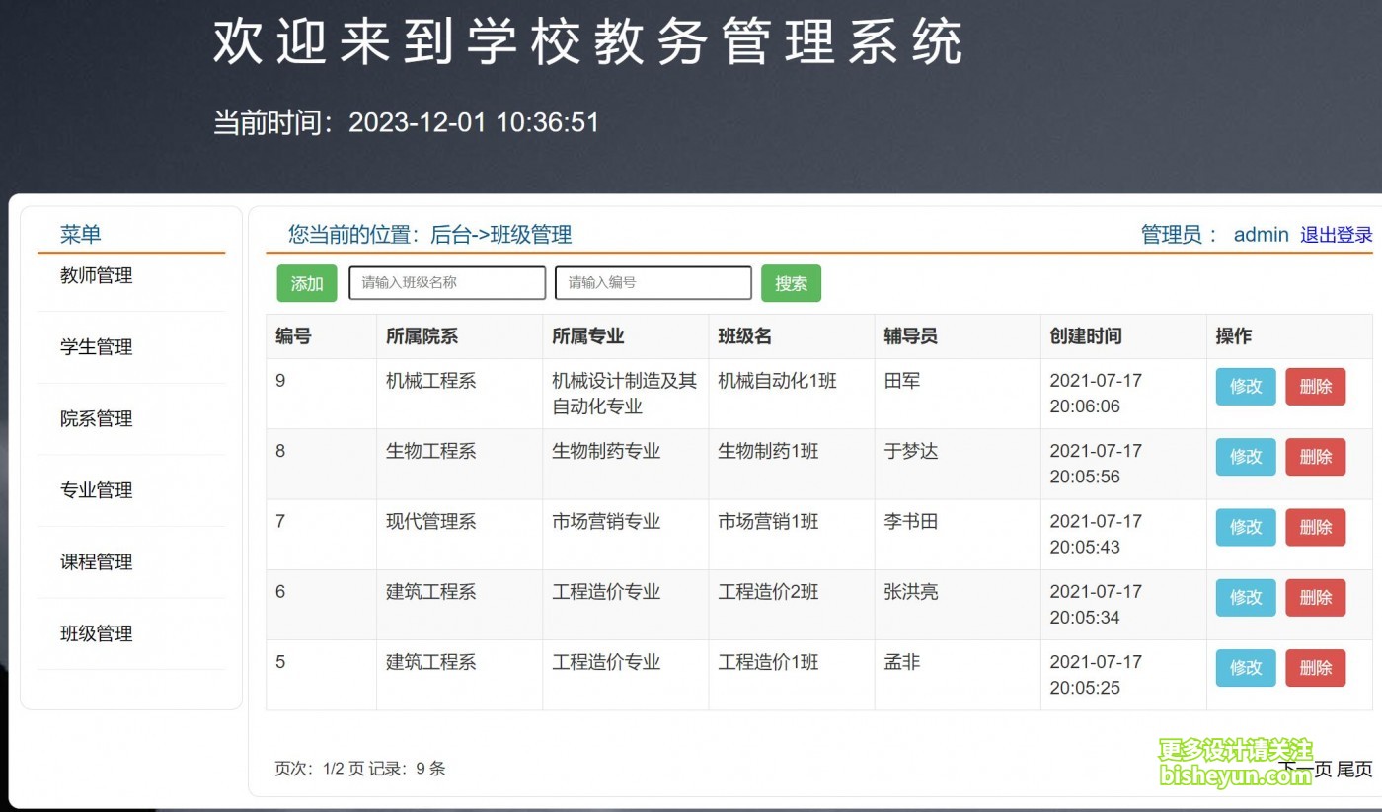Open 教师管理 in the sidebar menu
1382x812 pixels.
pos(96,276)
